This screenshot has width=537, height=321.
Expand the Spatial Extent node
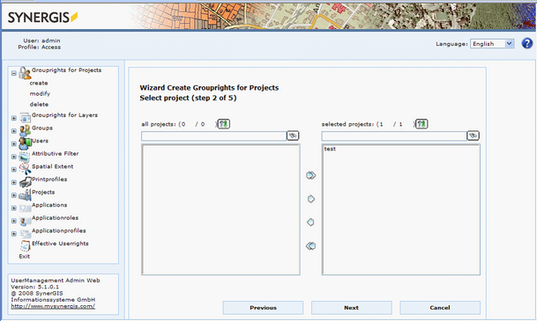coord(14,170)
